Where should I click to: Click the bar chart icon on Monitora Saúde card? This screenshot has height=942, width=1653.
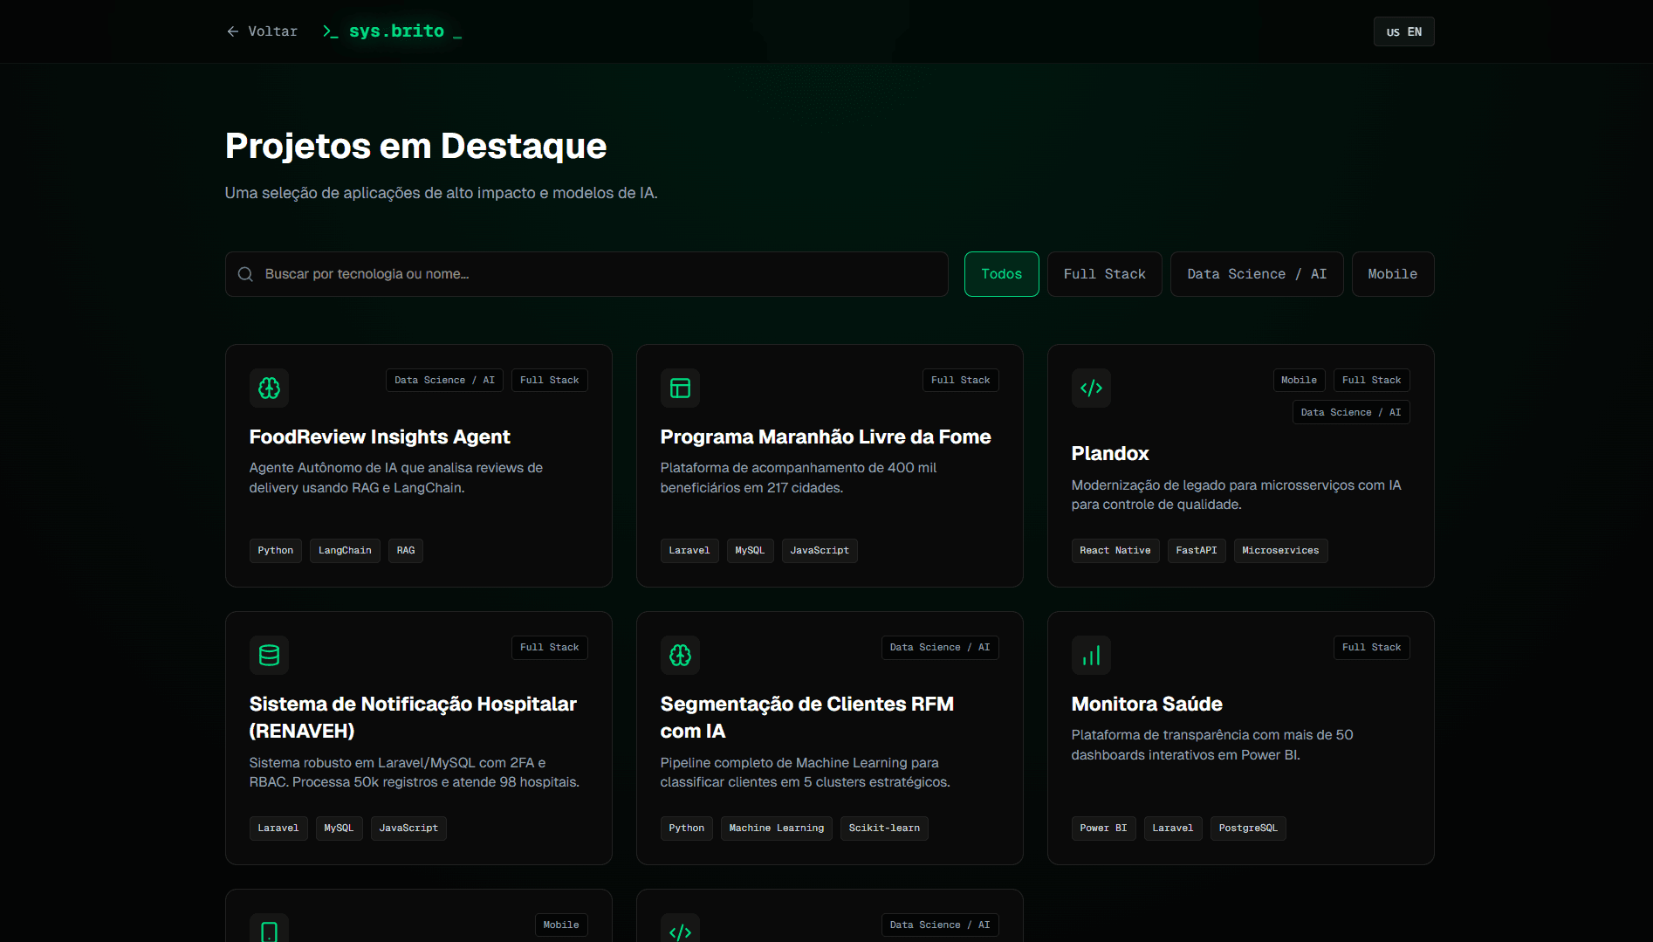[x=1091, y=655]
